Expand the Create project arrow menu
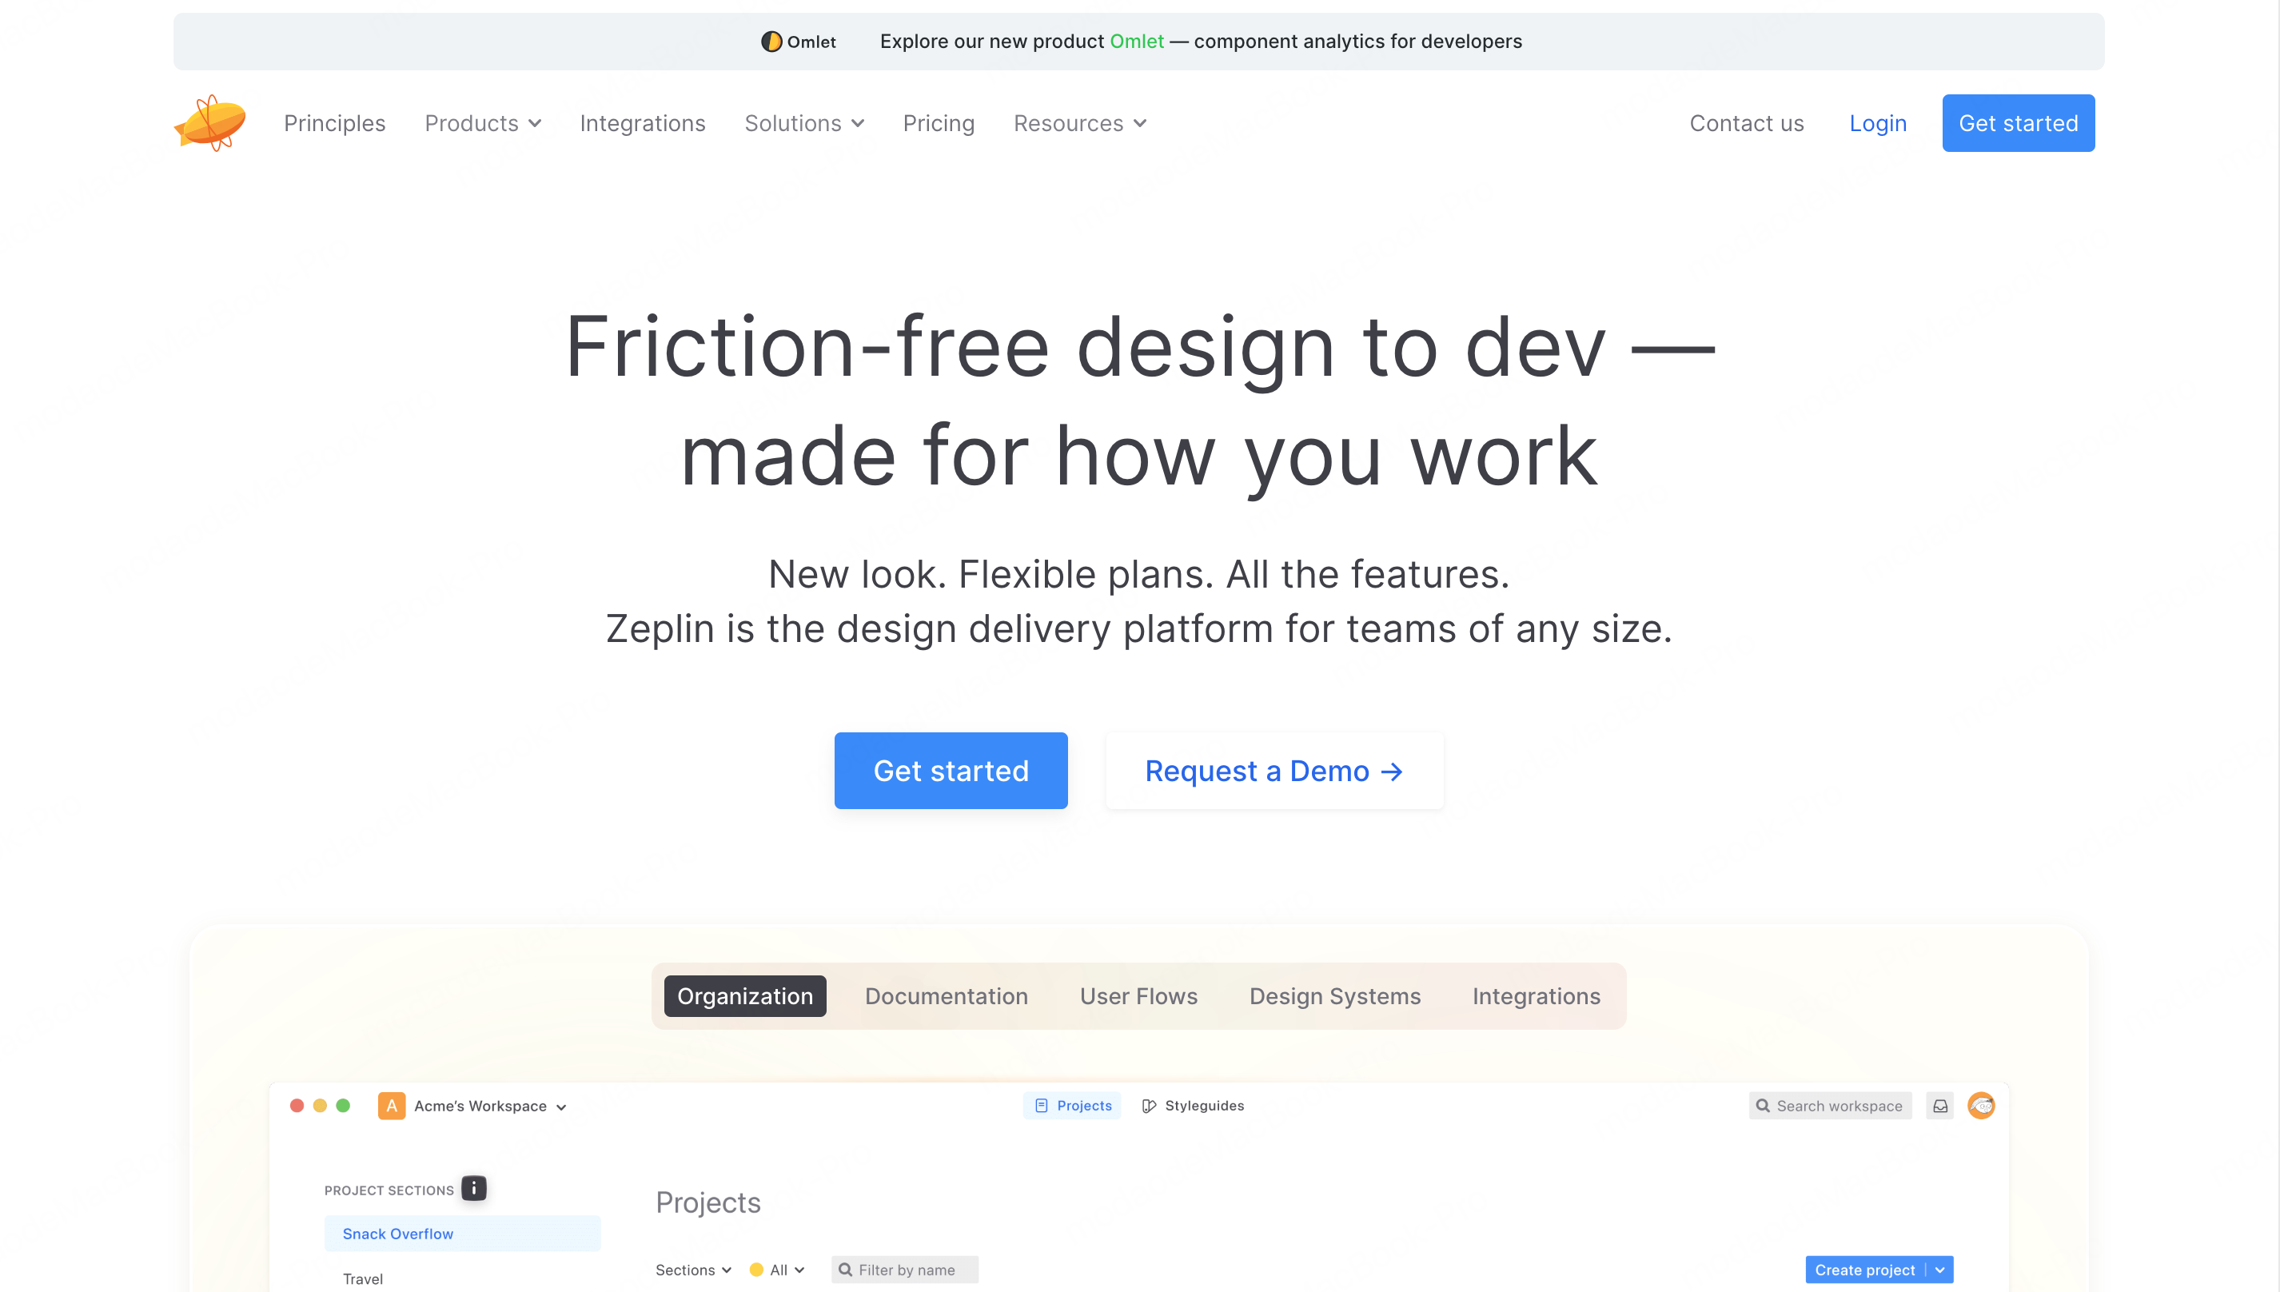The image size is (2280, 1292). (1940, 1270)
